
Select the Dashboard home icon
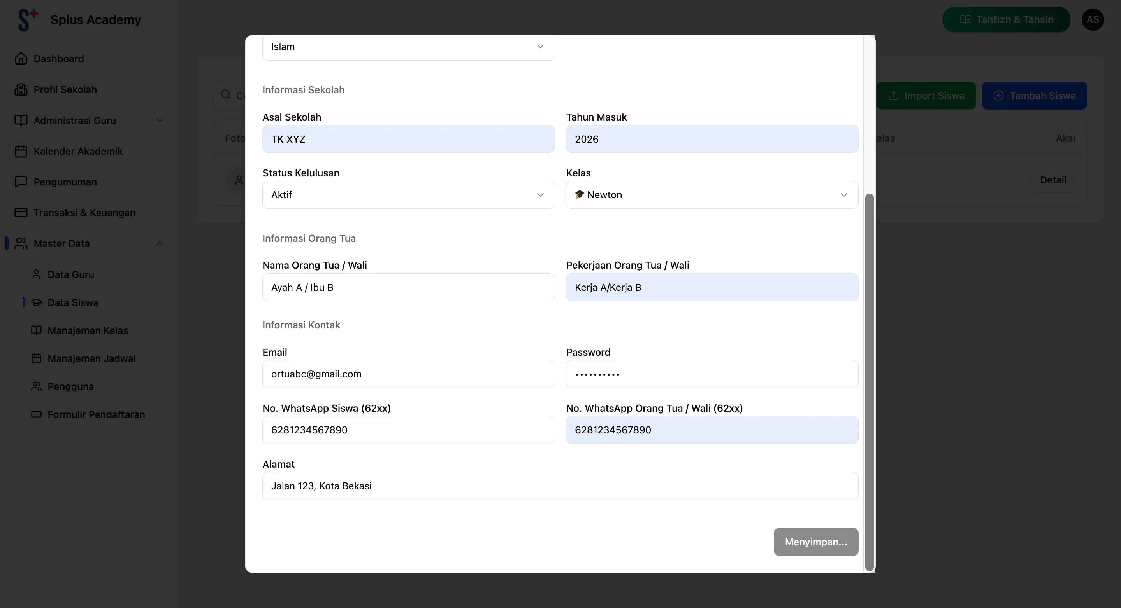(x=21, y=58)
